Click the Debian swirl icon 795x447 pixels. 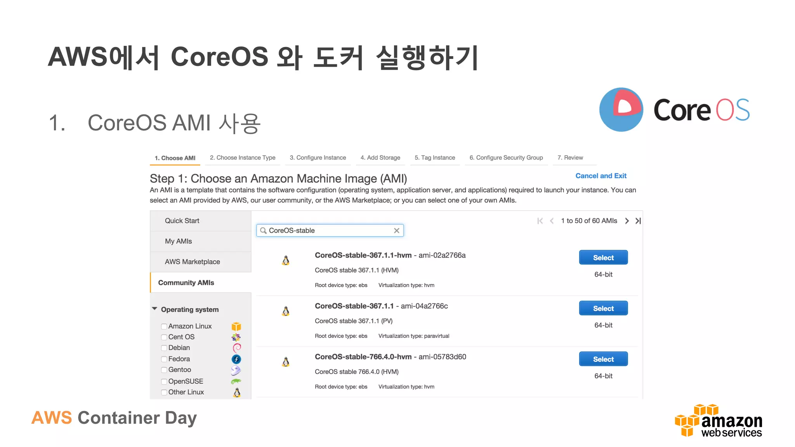(x=237, y=348)
